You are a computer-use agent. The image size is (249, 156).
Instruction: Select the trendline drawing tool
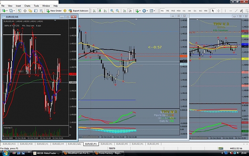[x=236, y=11]
